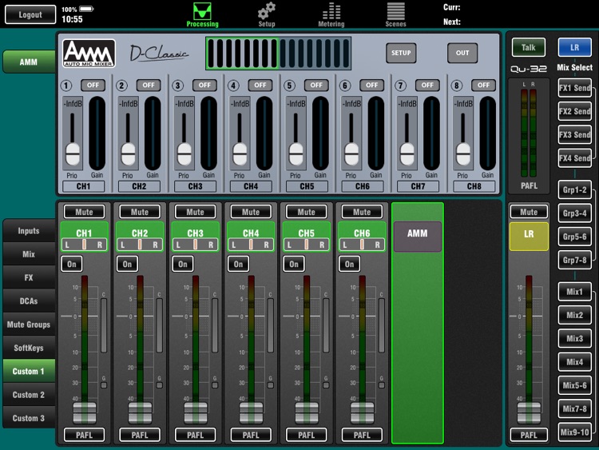Turn on AMM channel 7 OFF toggle
The height and width of the screenshot is (450, 599).
[x=427, y=85]
